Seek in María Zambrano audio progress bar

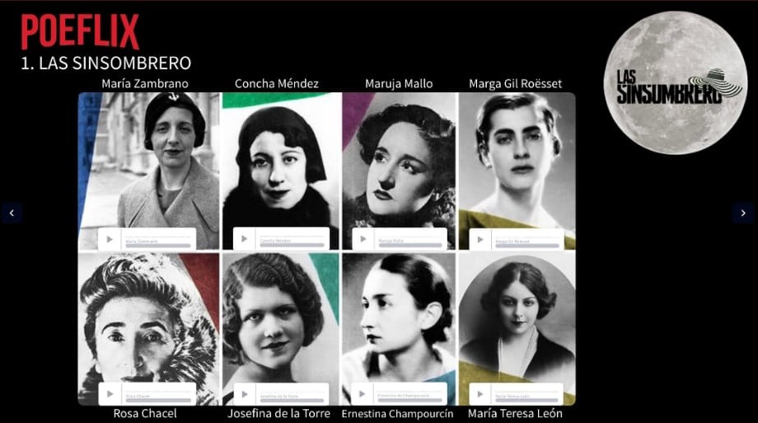click(158, 246)
